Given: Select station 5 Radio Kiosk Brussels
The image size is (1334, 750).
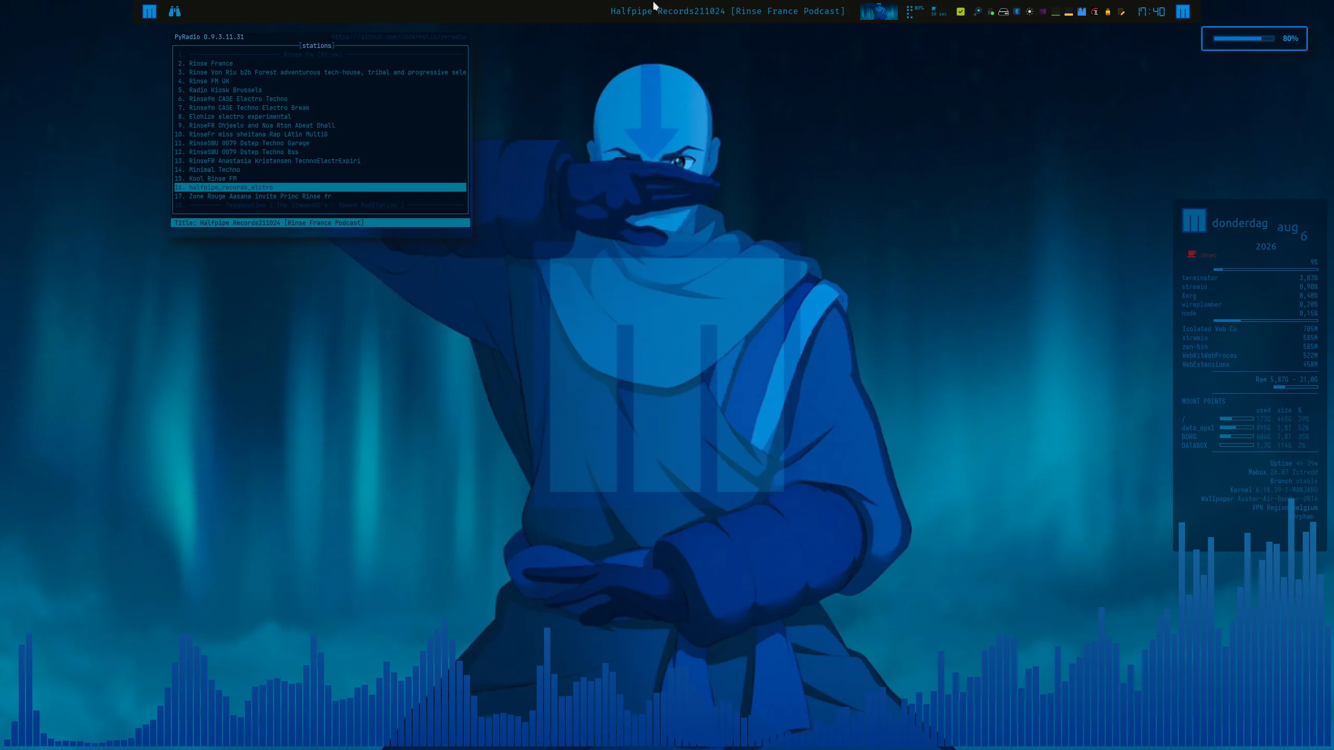Looking at the screenshot, I should (320, 90).
